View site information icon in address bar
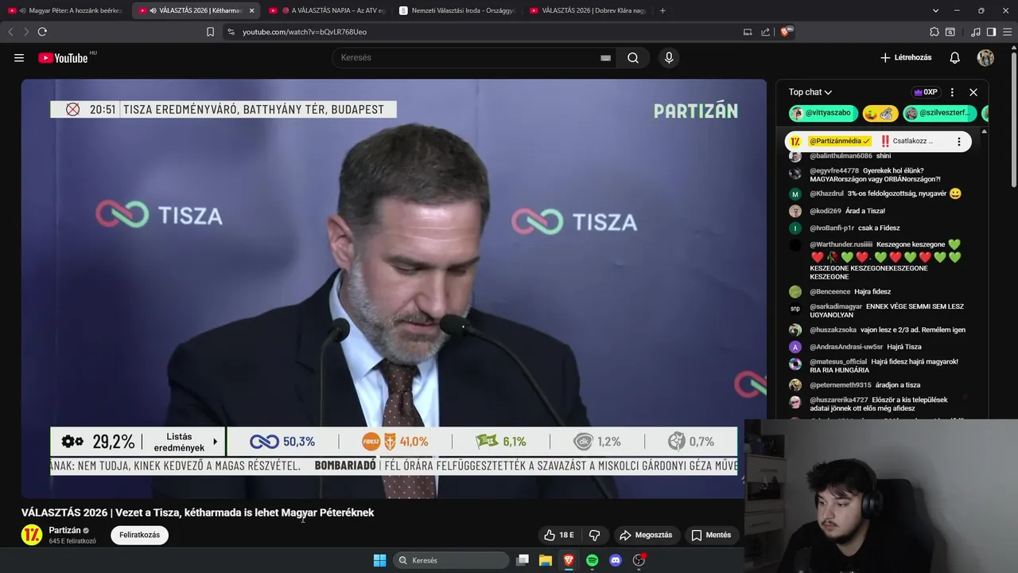Image resolution: width=1018 pixels, height=573 pixels. 231,32
